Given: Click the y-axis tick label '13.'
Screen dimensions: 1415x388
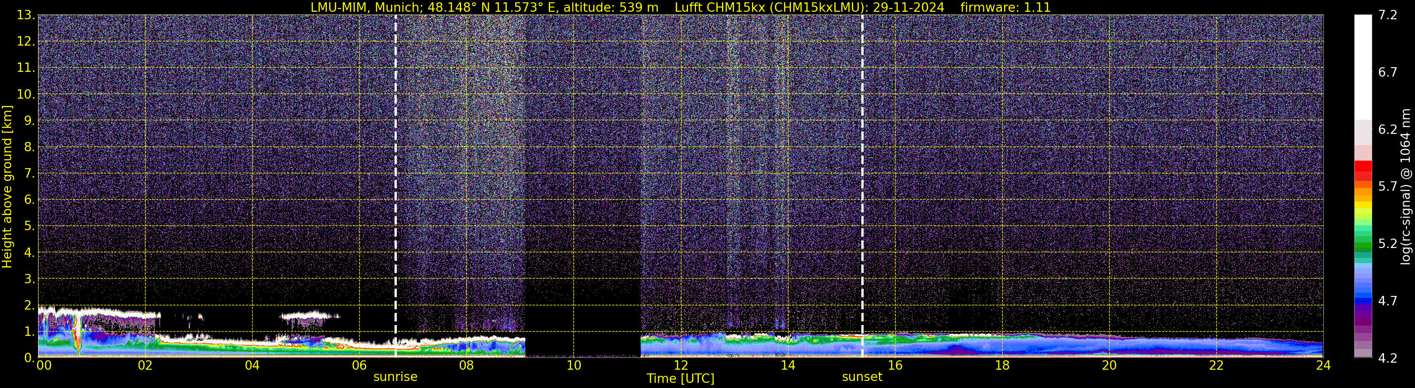Looking at the screenshot, I should point(26,16).
